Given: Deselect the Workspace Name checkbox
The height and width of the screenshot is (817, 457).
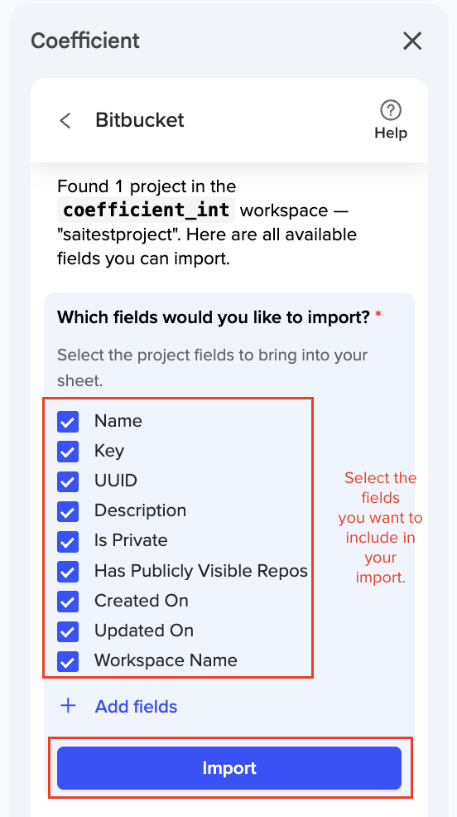Looking at the screenshot, I should (68, 662).
